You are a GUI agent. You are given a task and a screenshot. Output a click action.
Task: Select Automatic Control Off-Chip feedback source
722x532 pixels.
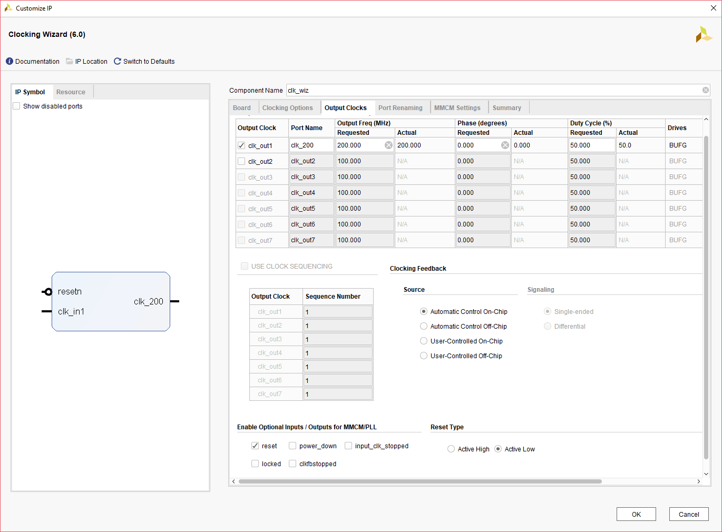point(424,327)
